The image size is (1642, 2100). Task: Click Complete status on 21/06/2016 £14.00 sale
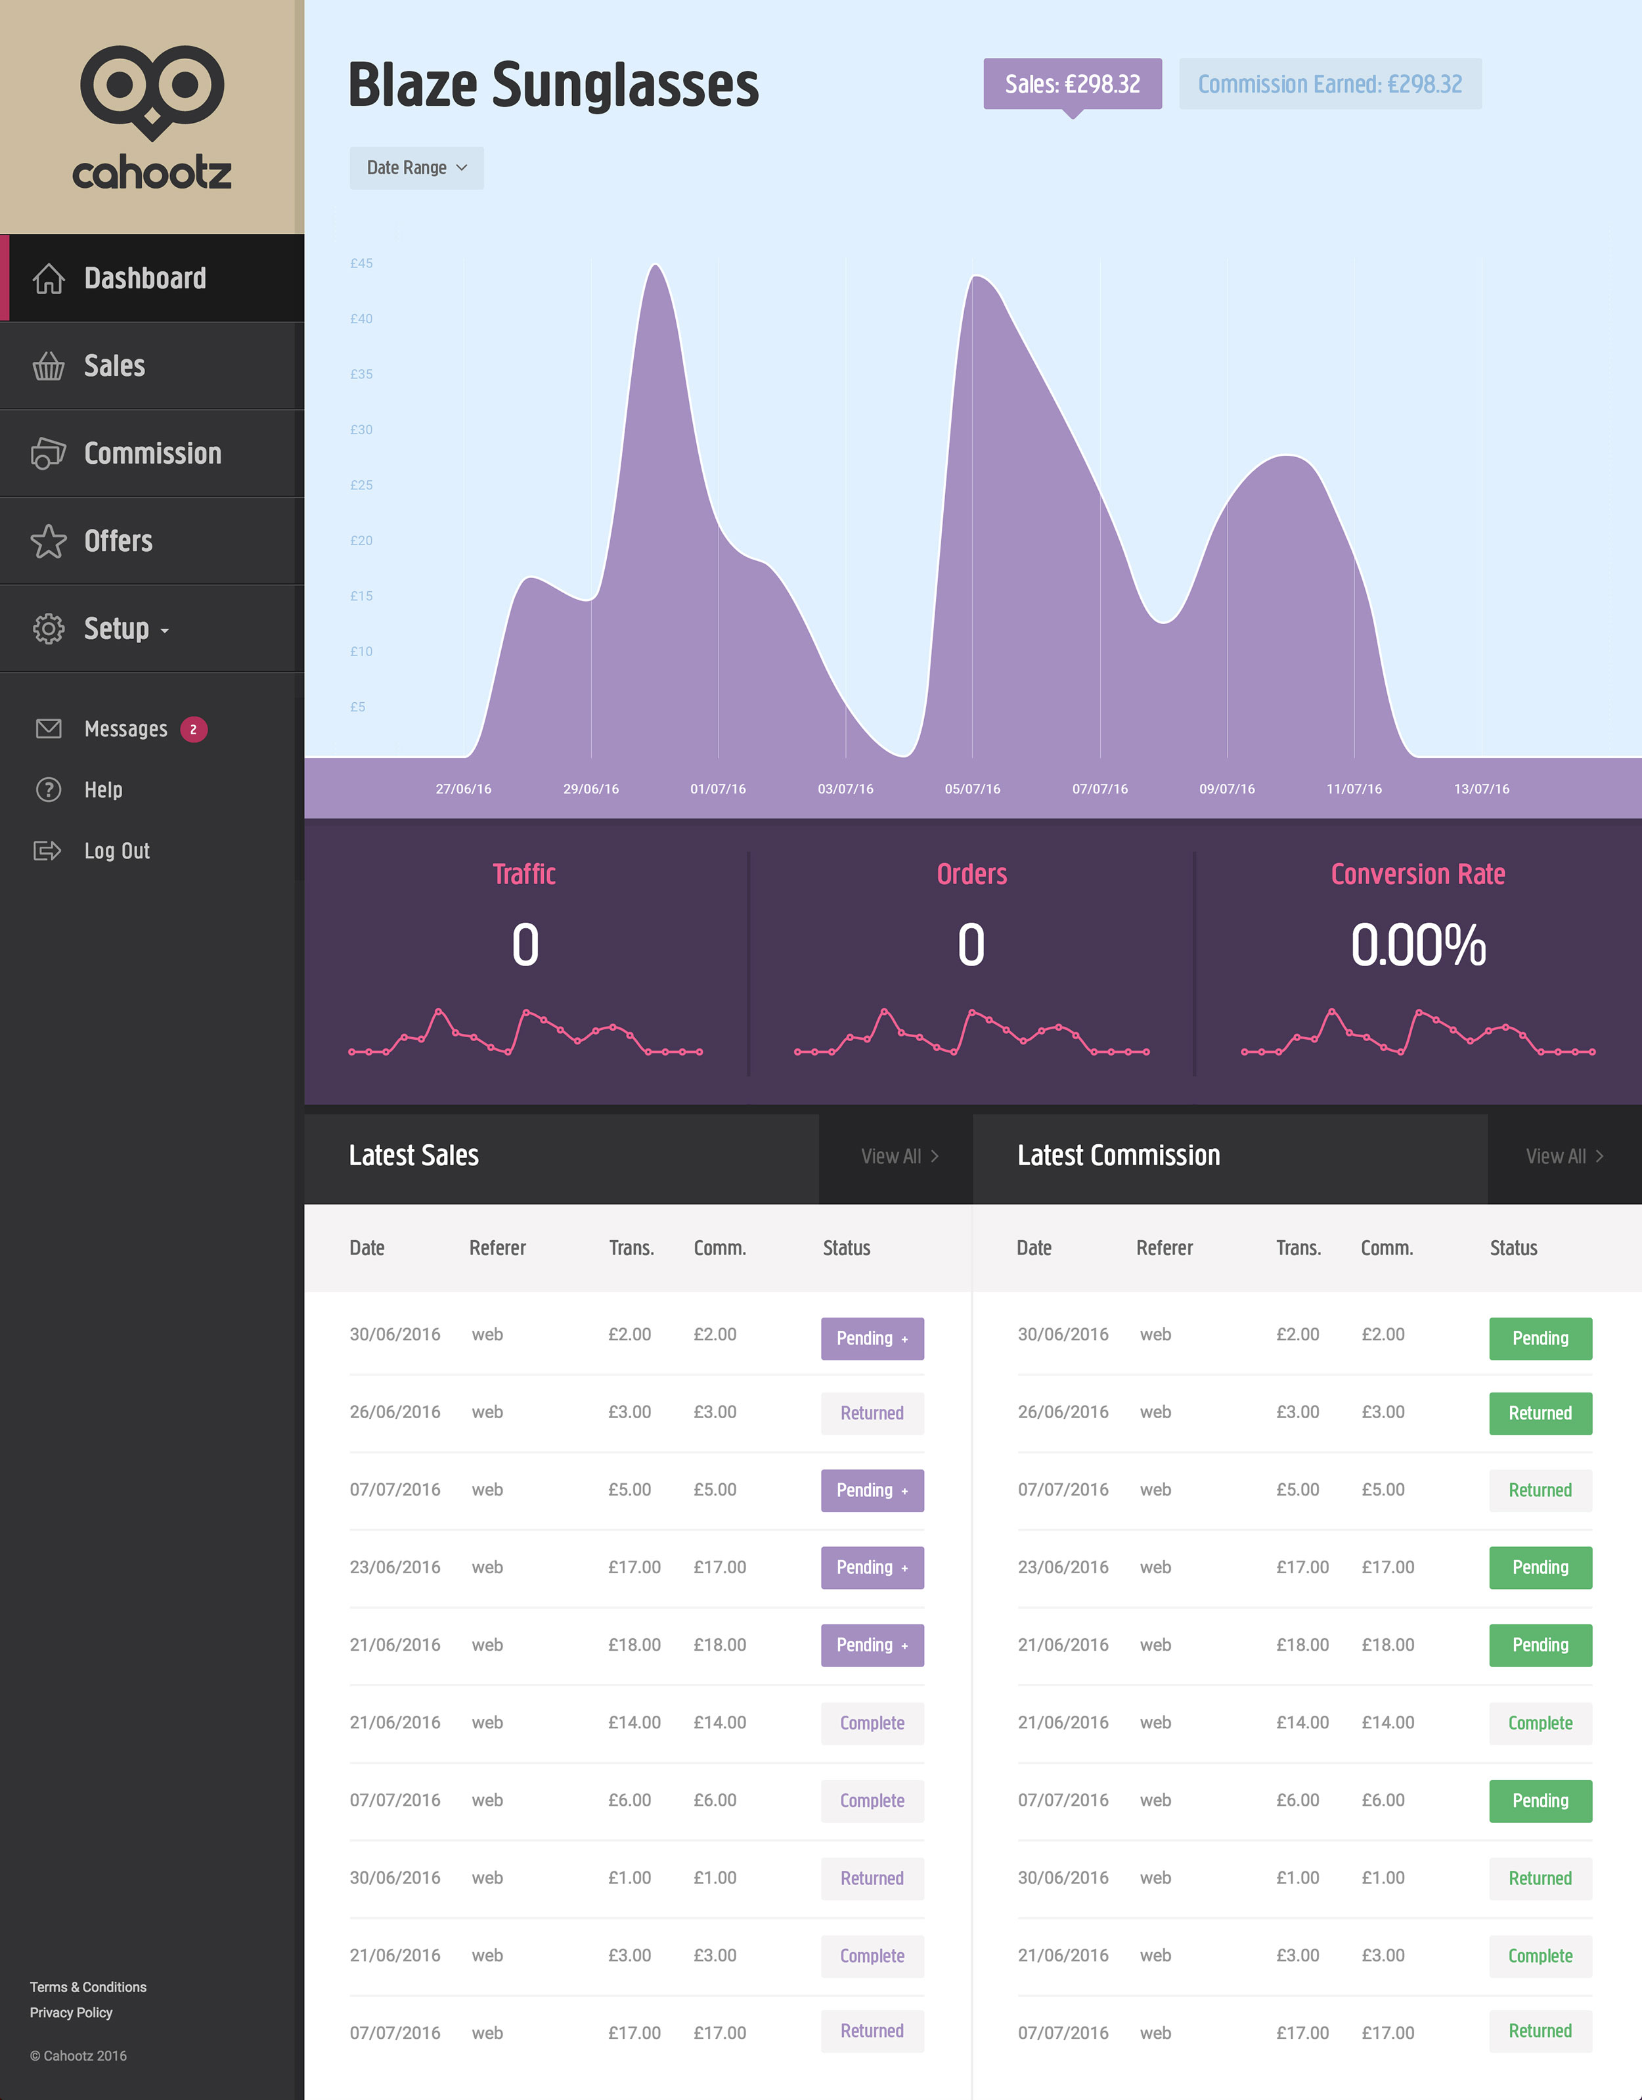(872, 1723)
